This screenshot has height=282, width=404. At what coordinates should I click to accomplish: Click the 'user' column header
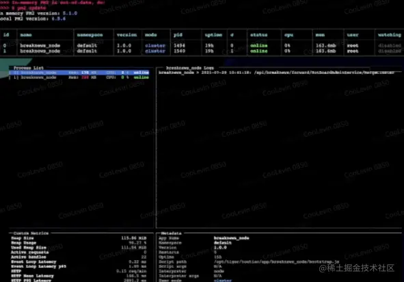click(x=353, y=35)
